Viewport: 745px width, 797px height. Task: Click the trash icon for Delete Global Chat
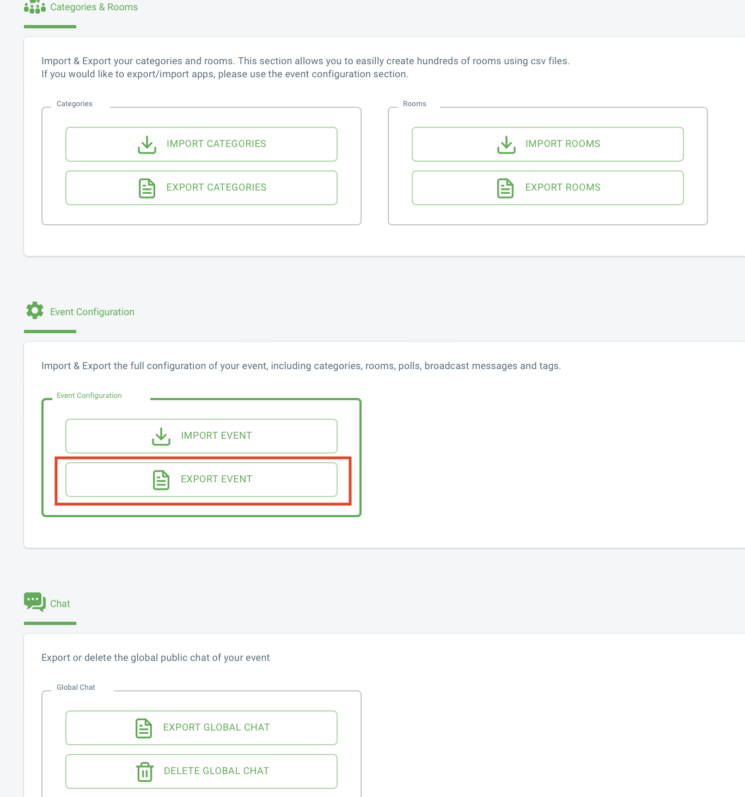(x=145, y=771)
